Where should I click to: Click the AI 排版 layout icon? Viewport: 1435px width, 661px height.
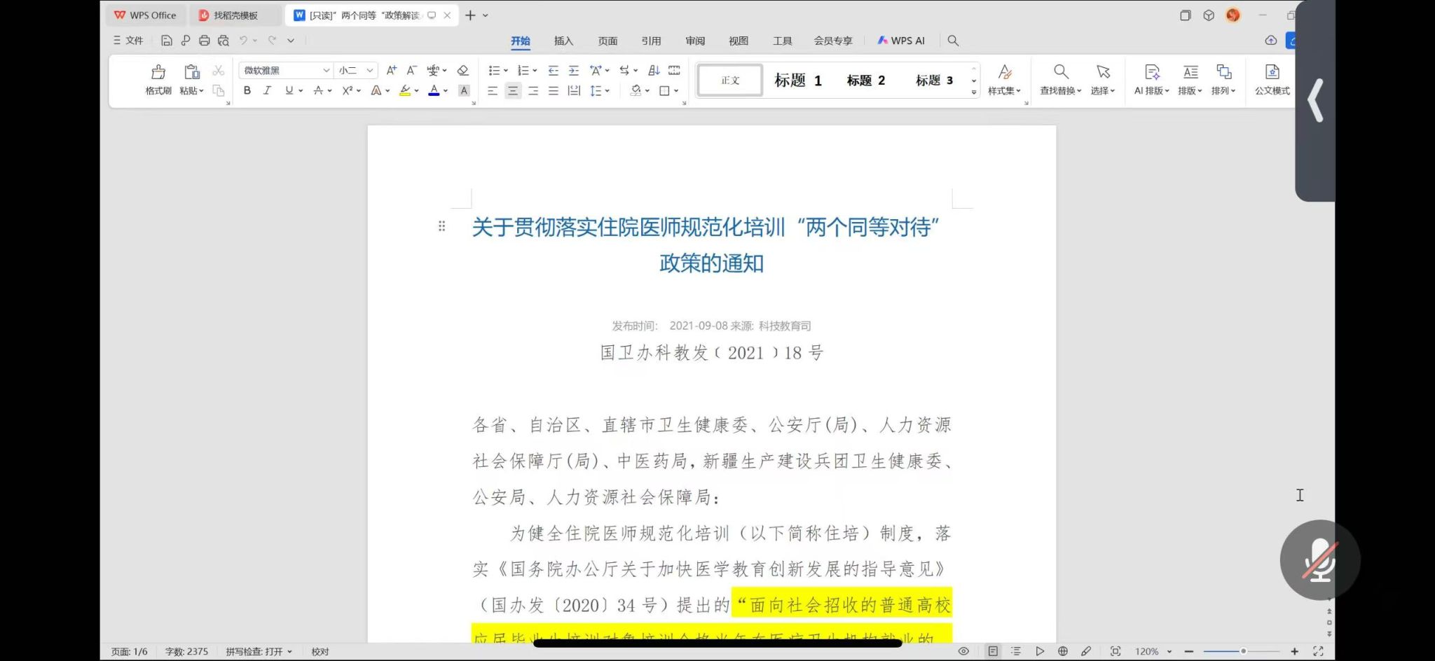(1151, 72)
